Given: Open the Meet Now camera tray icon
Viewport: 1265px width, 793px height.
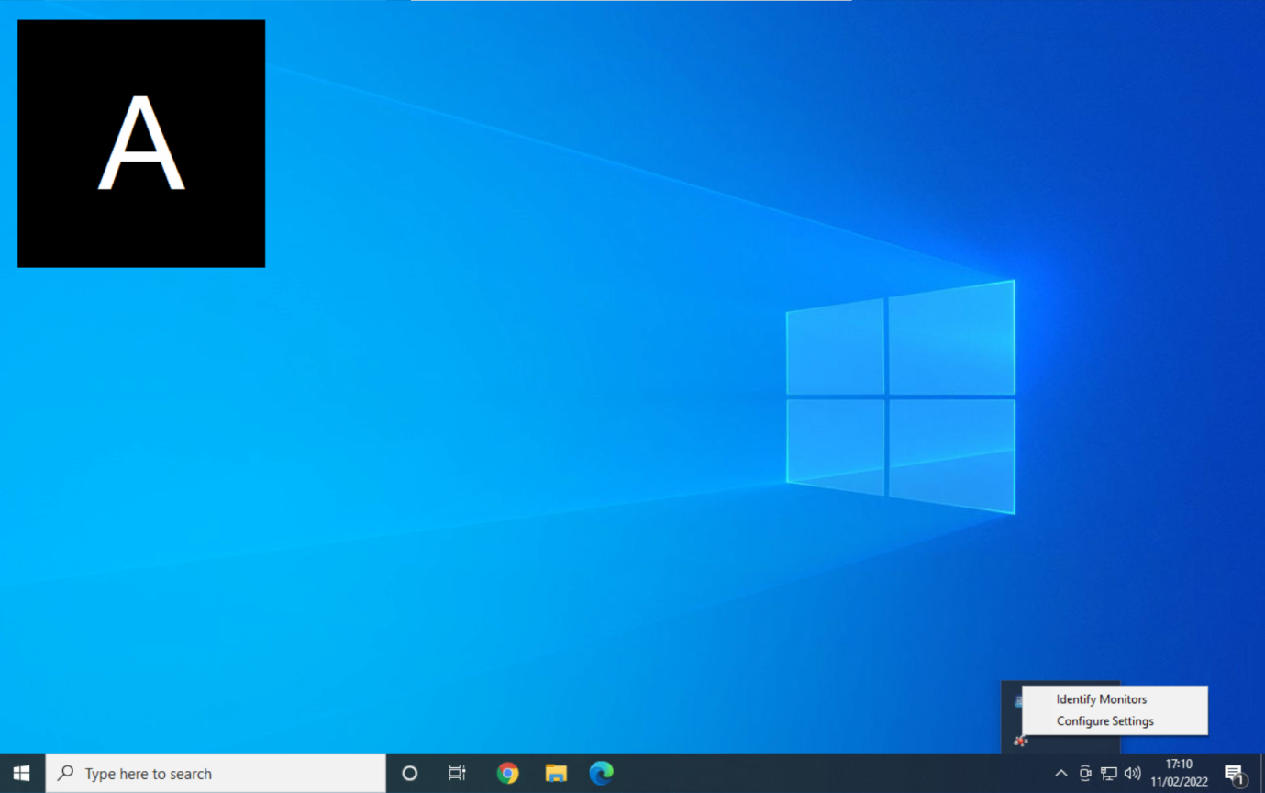Looking at the screenshot, I should pos(1085,774).
